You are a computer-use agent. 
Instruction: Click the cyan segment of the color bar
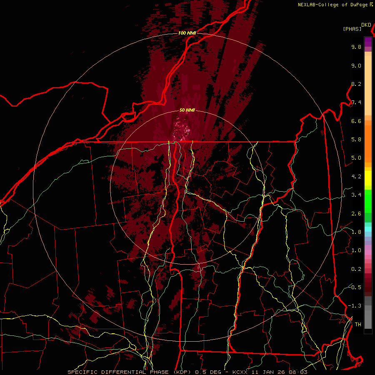click(x=368, y=229)
